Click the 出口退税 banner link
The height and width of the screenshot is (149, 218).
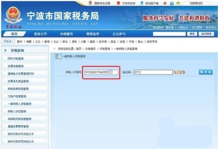197,27
